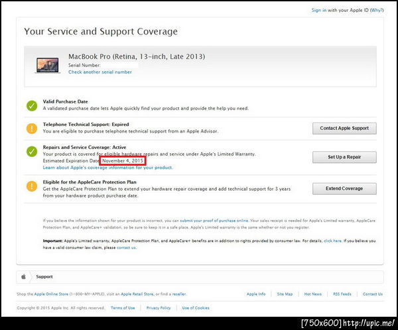Screen dimensions: 398x330
Task: Click Eligible for the AppleCare Protection Plan heading
Action: click(x=90, y=182)
